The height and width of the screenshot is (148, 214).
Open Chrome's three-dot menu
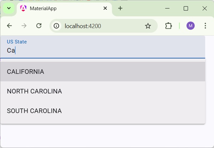click(205, 26)
